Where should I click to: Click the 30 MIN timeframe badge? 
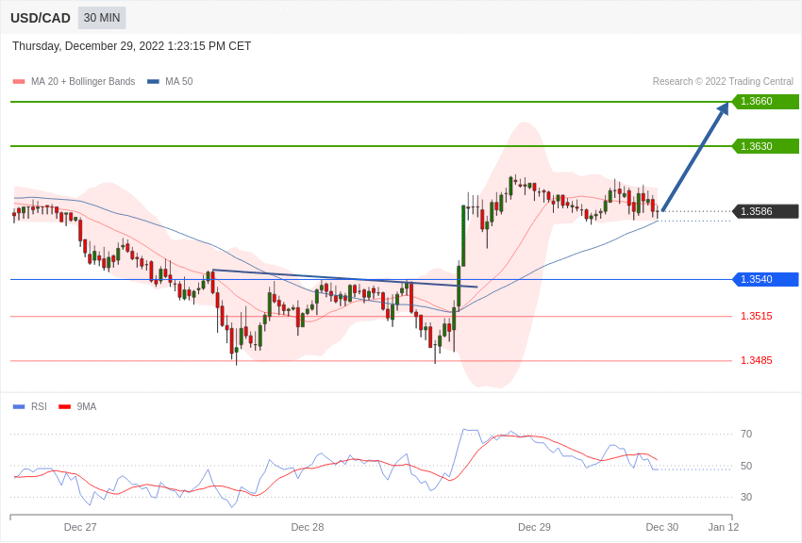click(x=102, y=18)
